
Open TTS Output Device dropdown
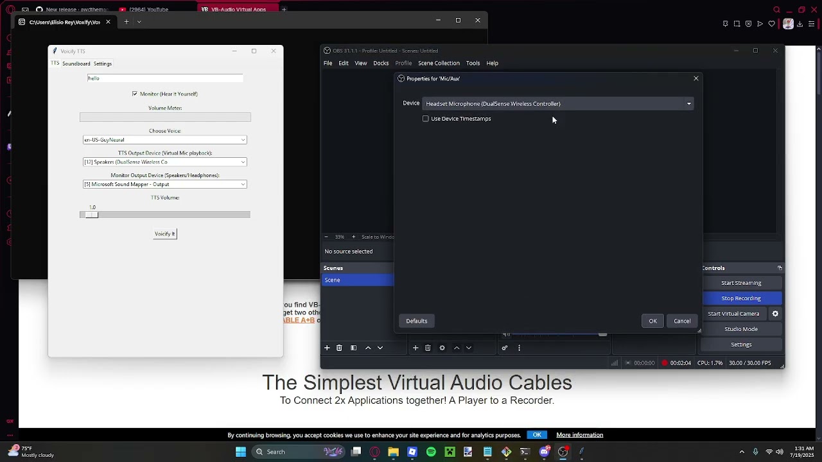pyautogui.click(x=165, y=162)
